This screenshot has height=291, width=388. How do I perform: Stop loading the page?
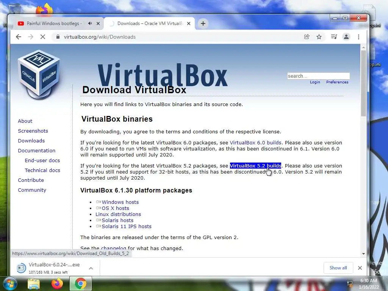pyautogui.click(x=42, y=37)
